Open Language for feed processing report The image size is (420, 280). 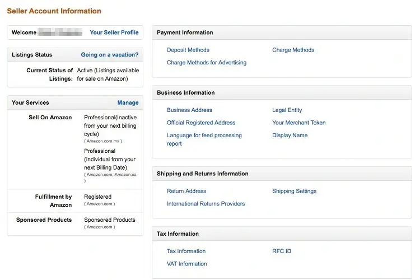(x=204, y=139)
